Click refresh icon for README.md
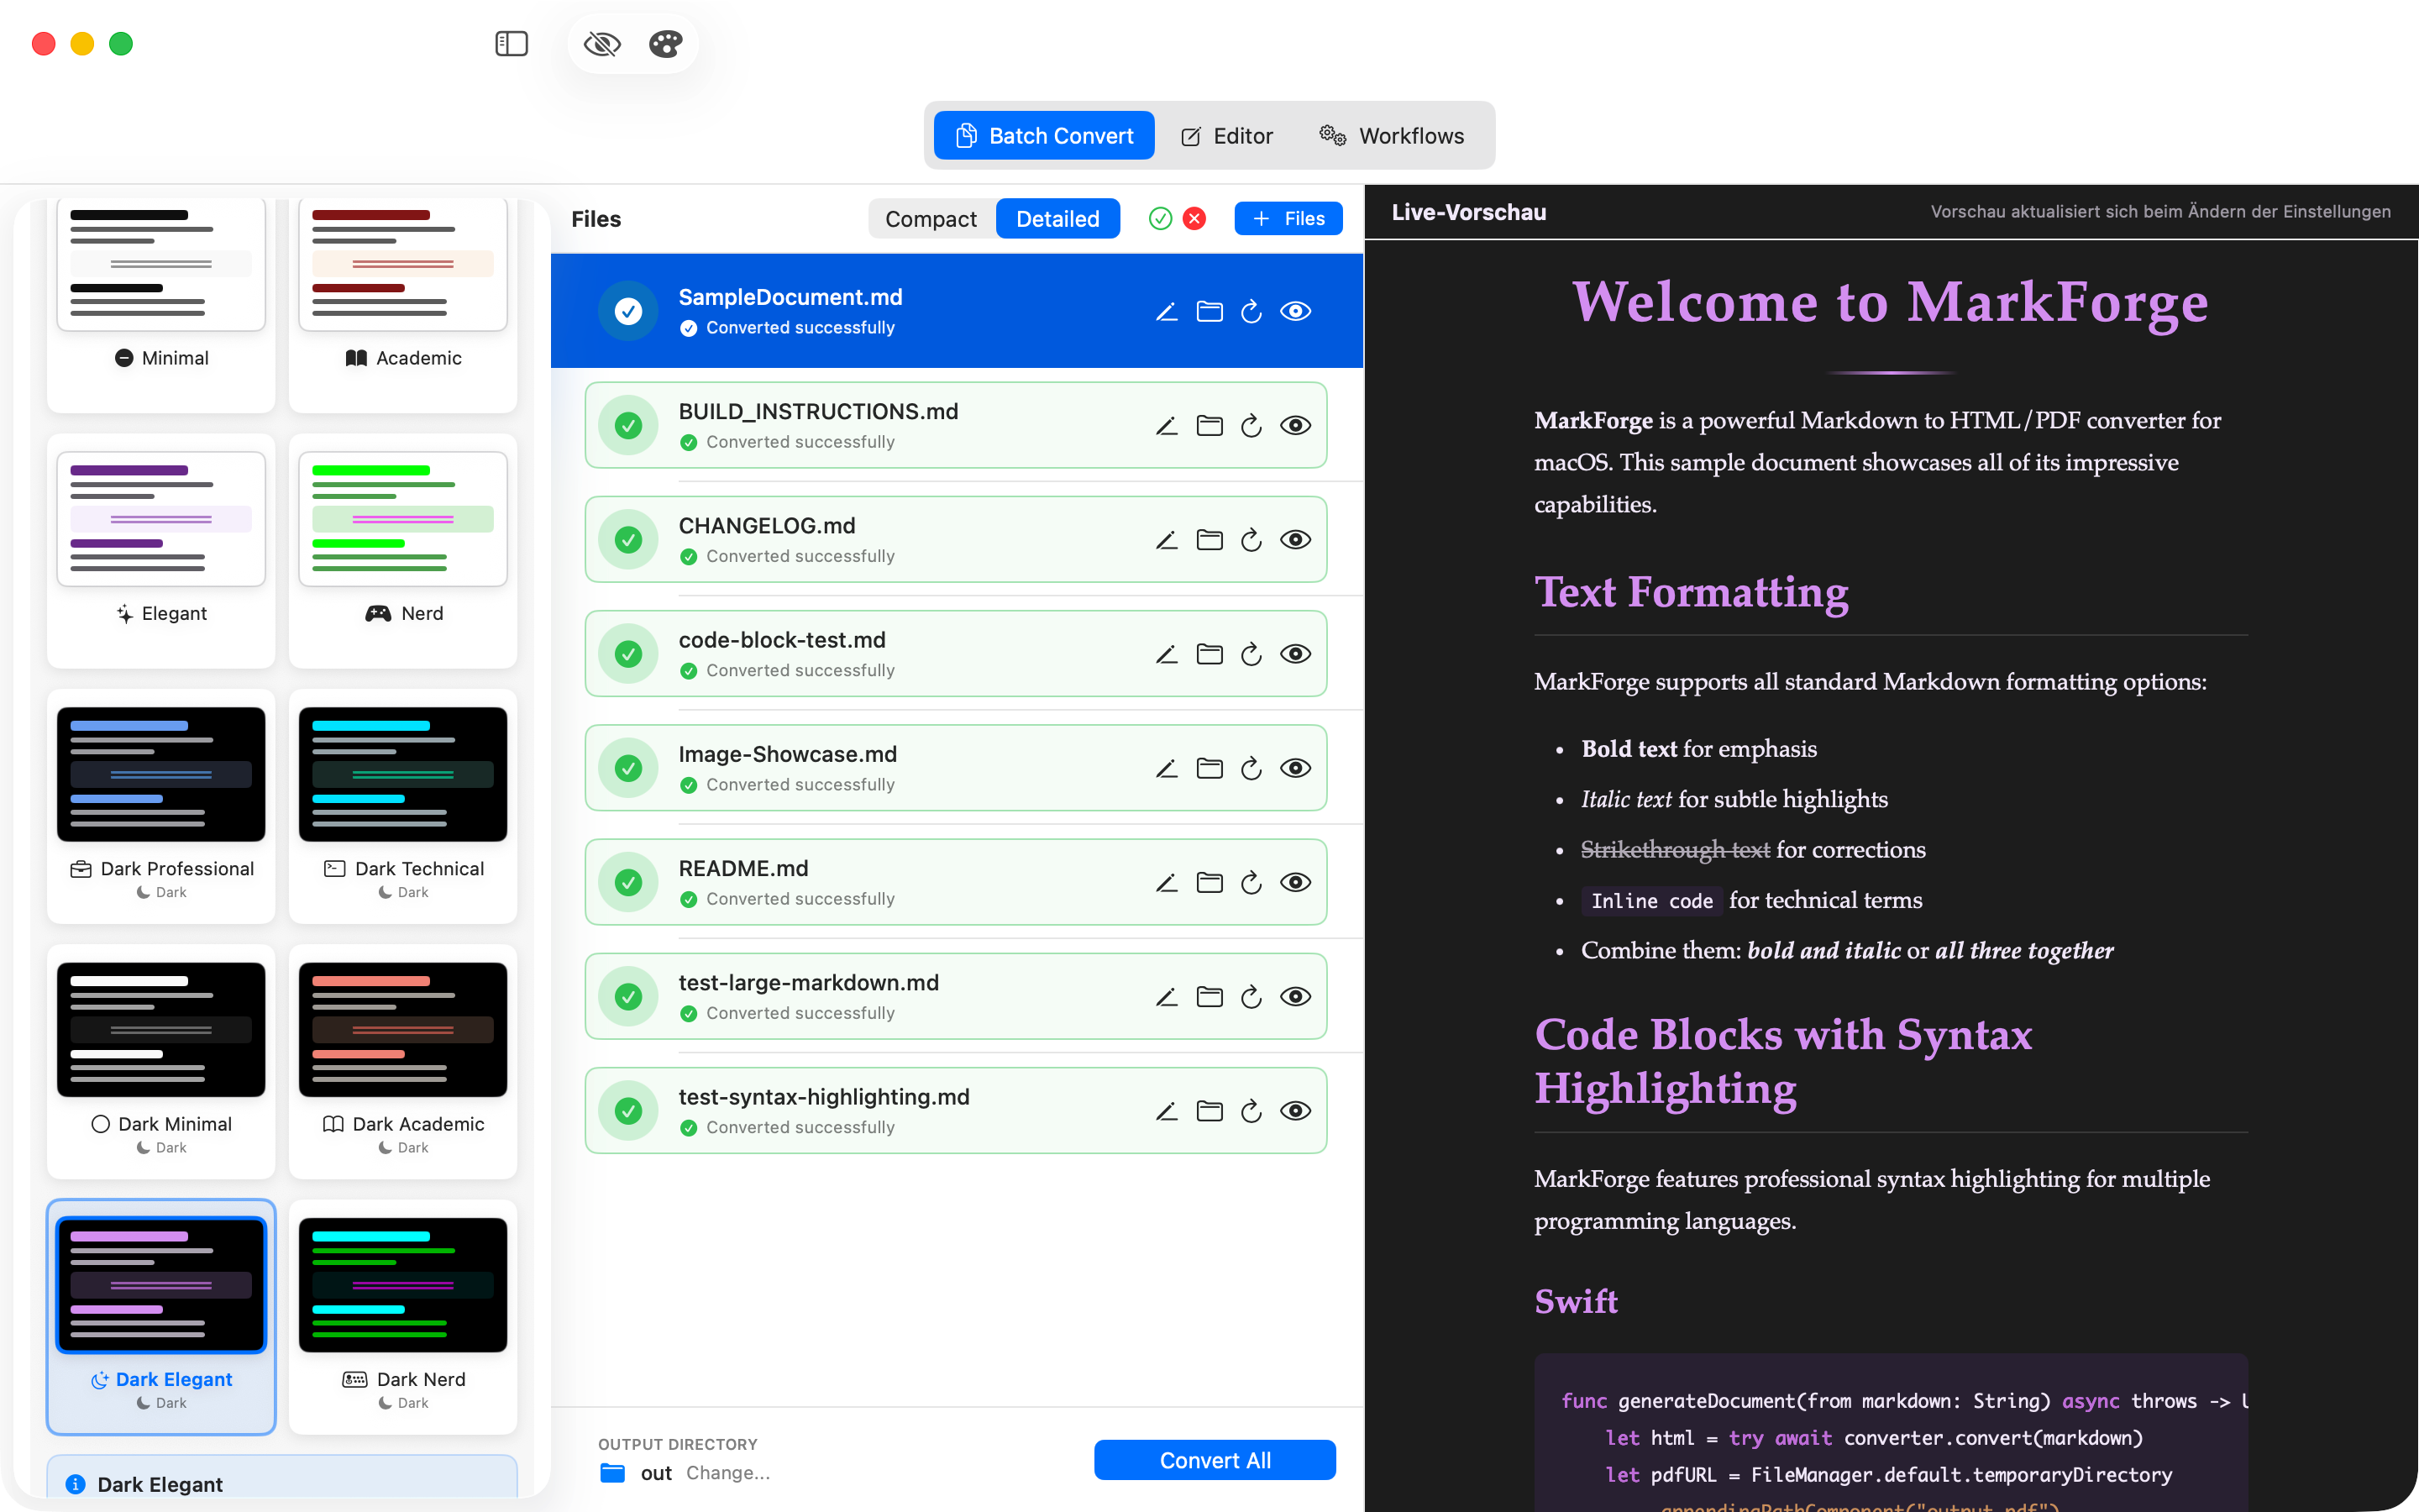 coord(1251,883)
